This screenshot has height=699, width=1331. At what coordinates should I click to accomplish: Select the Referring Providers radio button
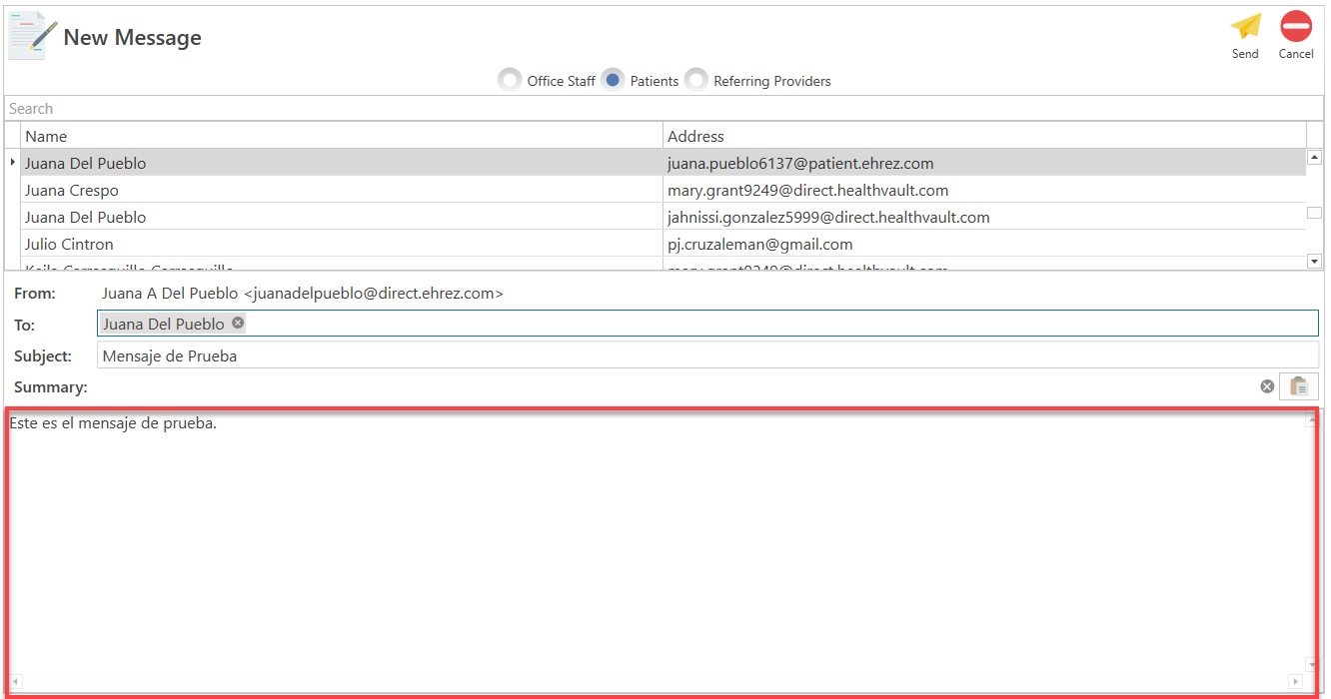click(x=696, y=80)
